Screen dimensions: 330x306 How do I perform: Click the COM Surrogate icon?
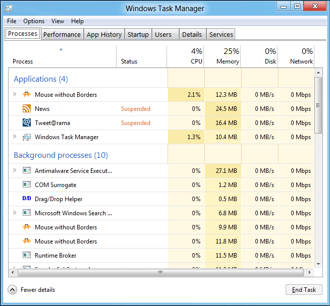point(27,185)
